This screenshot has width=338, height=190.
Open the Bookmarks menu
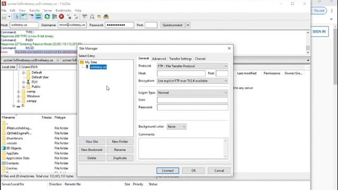pos(63,11)
